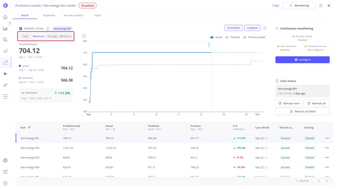Click site-energy-001 data status card
Screen dimensions: 337x189
(302, 91)
